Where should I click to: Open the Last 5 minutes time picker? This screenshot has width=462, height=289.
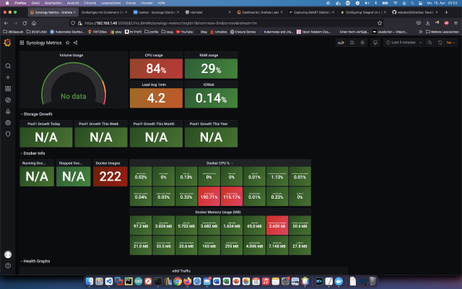(404, 43)
